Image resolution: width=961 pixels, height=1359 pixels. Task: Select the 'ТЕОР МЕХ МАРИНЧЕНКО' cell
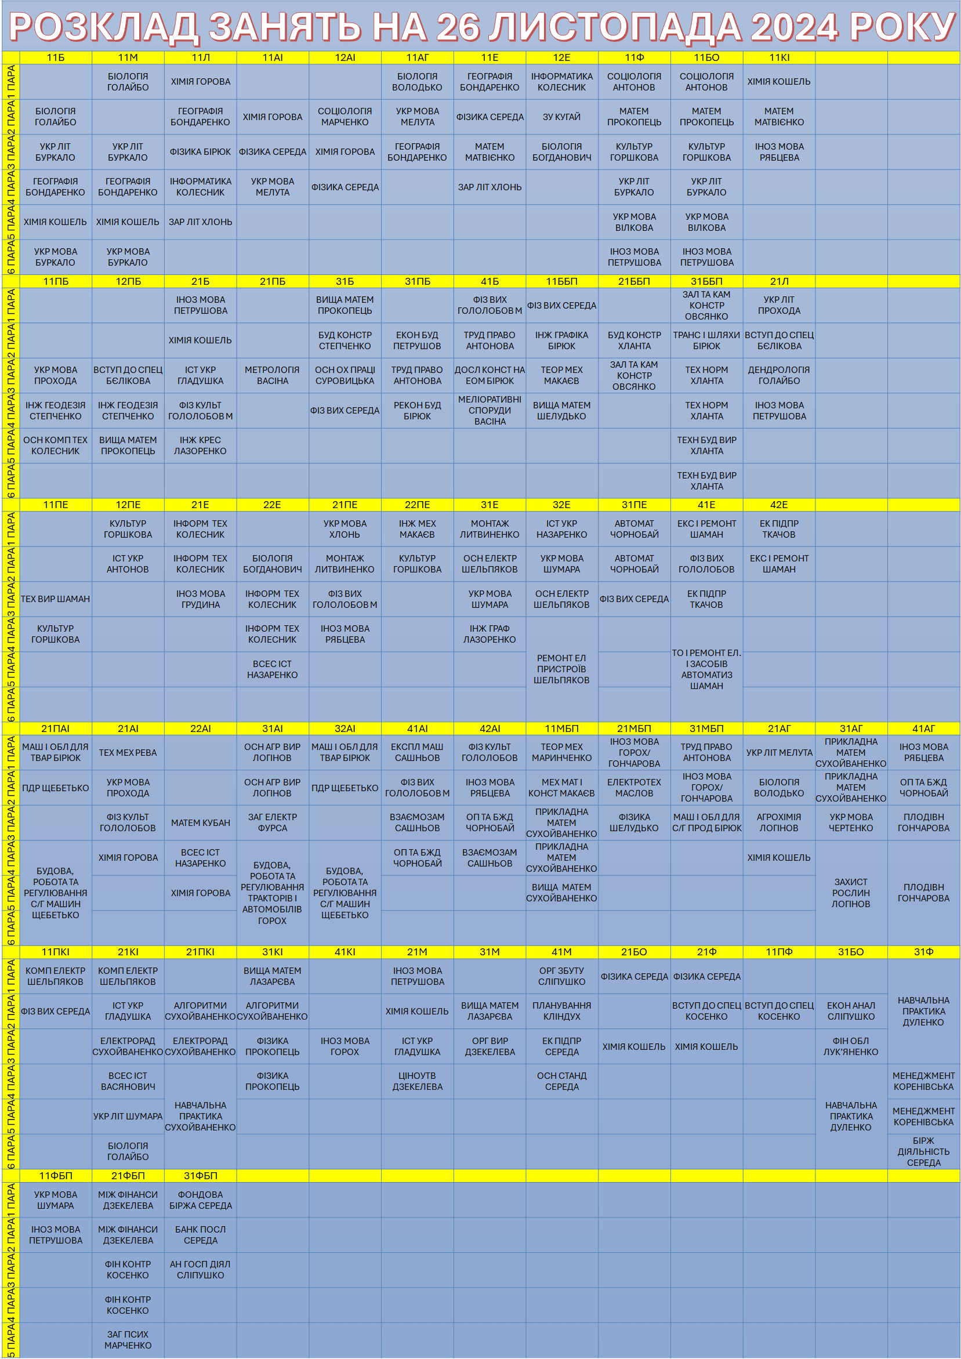coord(561,752)
